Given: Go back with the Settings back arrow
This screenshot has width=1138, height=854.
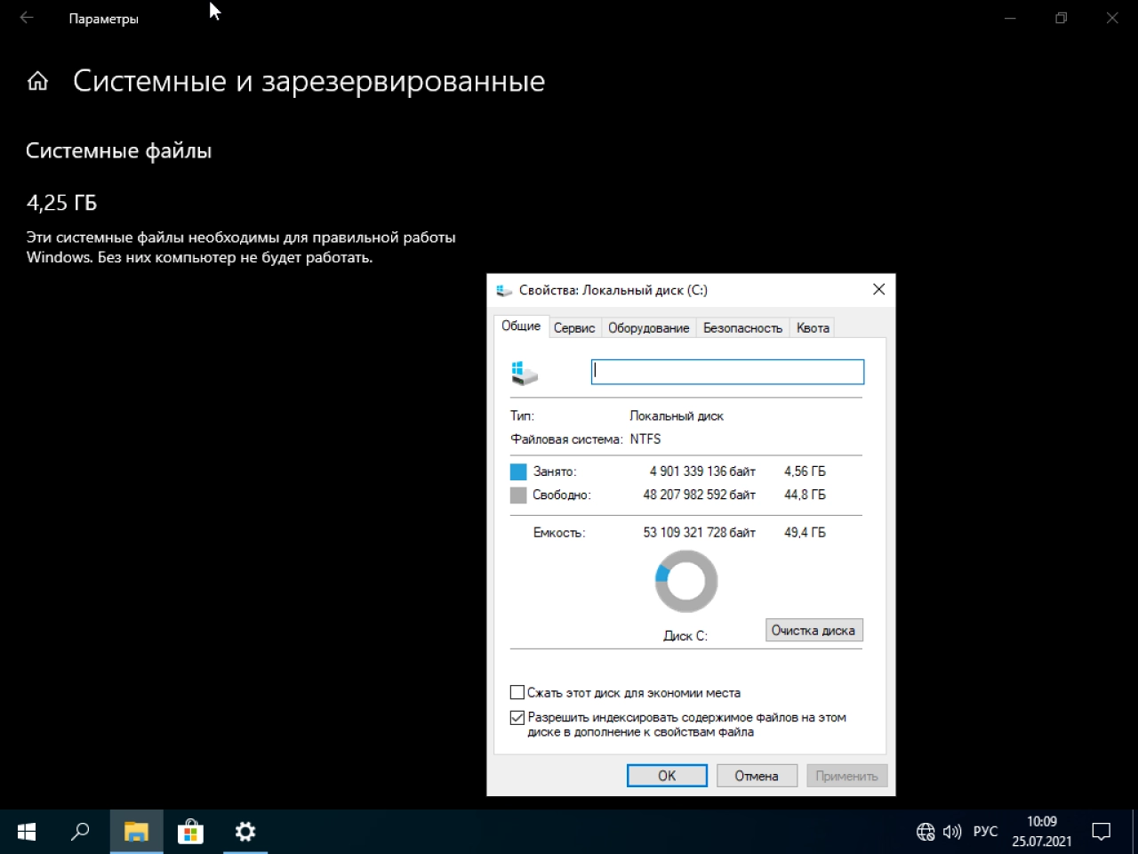Looking at the screenshot, I should (x=27, y=18).
